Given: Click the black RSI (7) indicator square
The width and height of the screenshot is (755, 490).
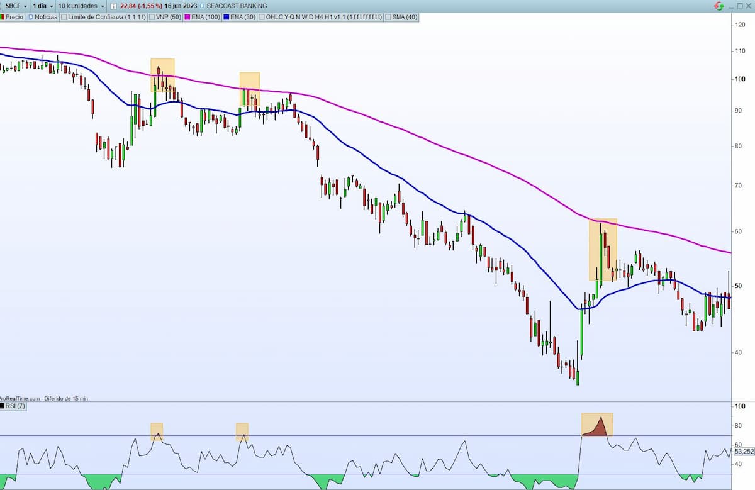Looking at the screenshot, I should [x=3, y=406].
